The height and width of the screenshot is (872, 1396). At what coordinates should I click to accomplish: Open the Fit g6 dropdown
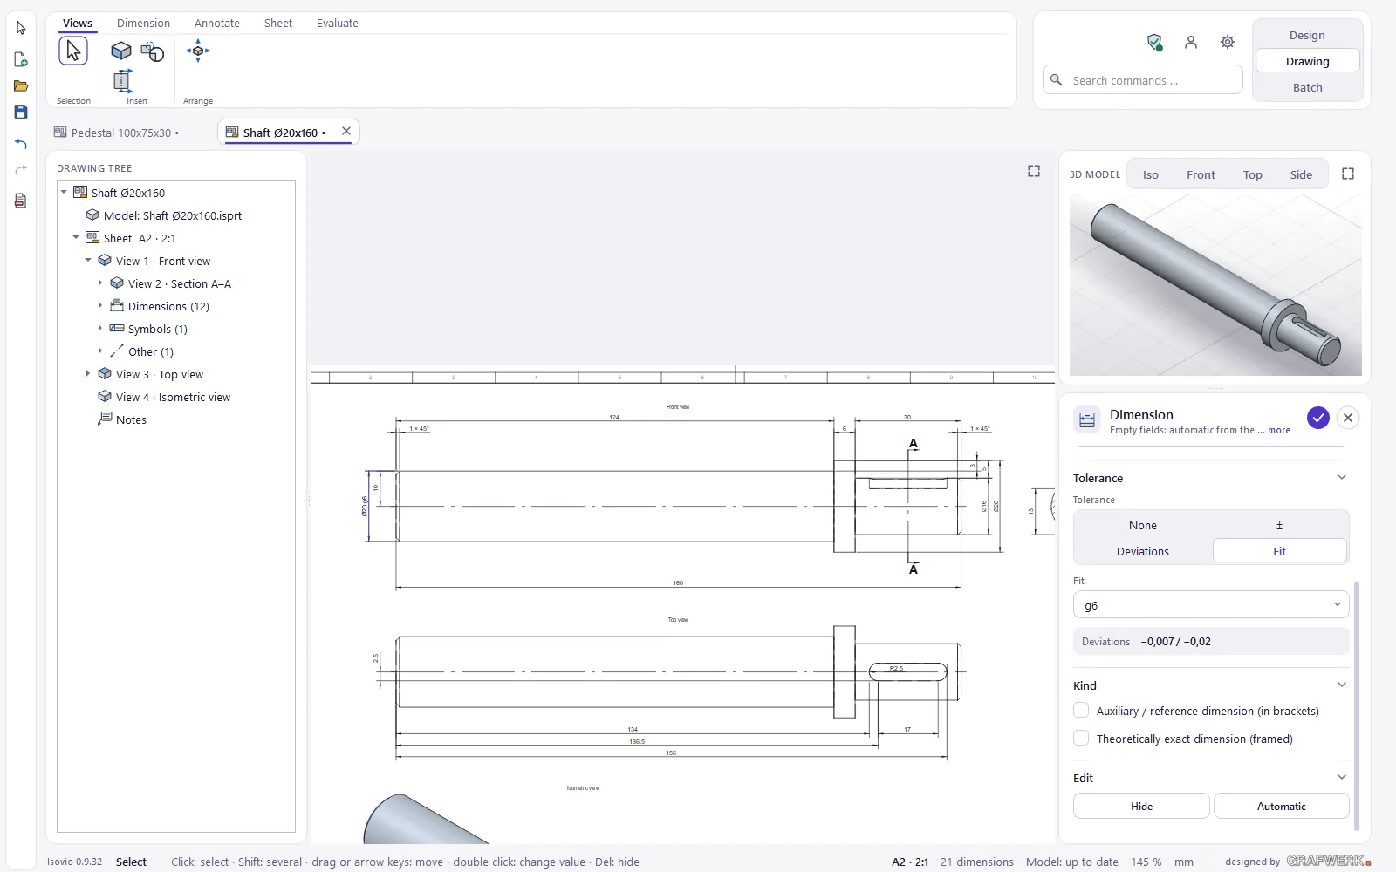tap(1211, 605)
